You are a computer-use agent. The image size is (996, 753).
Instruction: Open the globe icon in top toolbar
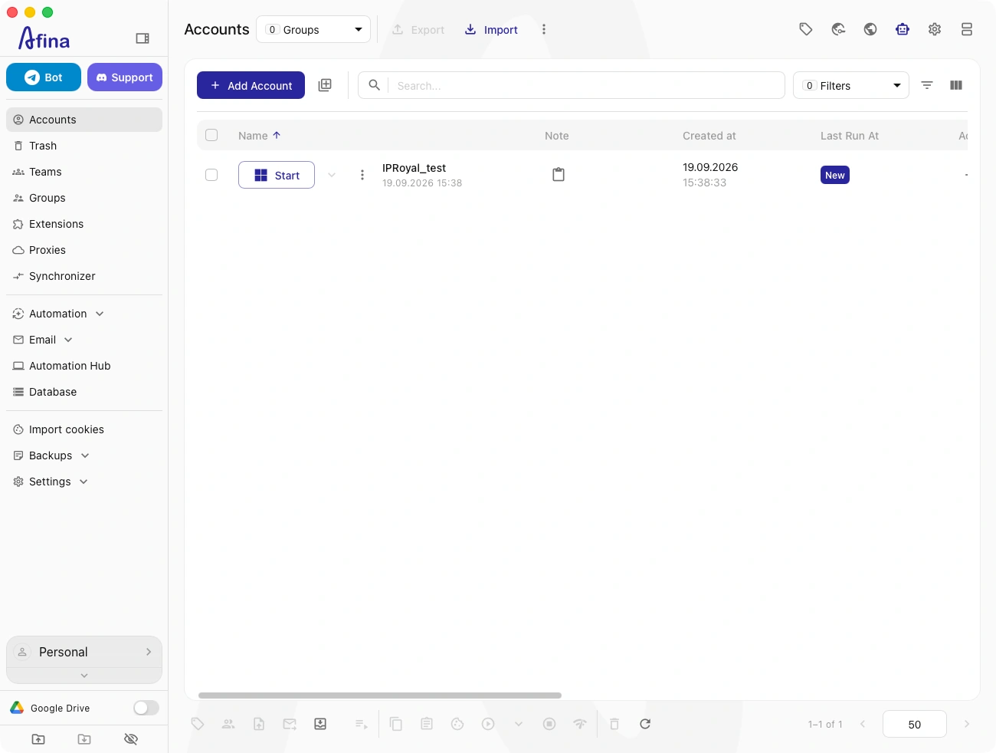point(870,29)
